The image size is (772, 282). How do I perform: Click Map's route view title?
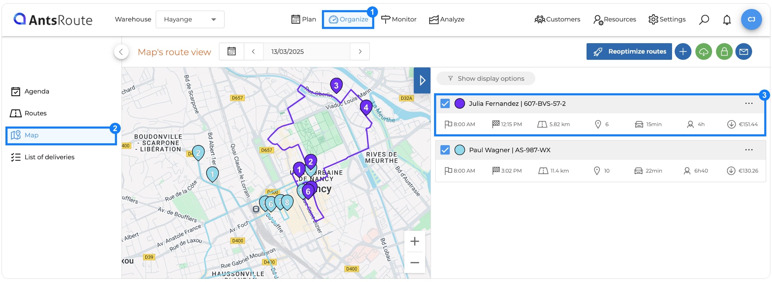point(175,52)
